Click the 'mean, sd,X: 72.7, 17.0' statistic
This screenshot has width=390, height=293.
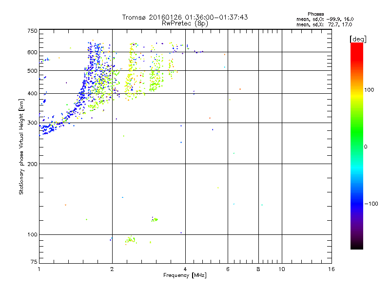324,24
